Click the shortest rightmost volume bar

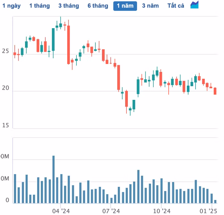pyautogui.click(x=215, y=202)
